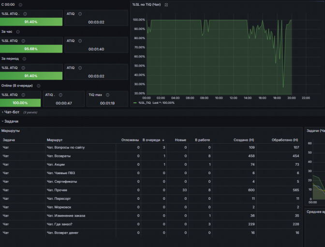This screenshot has height=247, width=325.
Task: Click the 100.00% Online %SL ATiQ bar
Action: click(20, 103)
